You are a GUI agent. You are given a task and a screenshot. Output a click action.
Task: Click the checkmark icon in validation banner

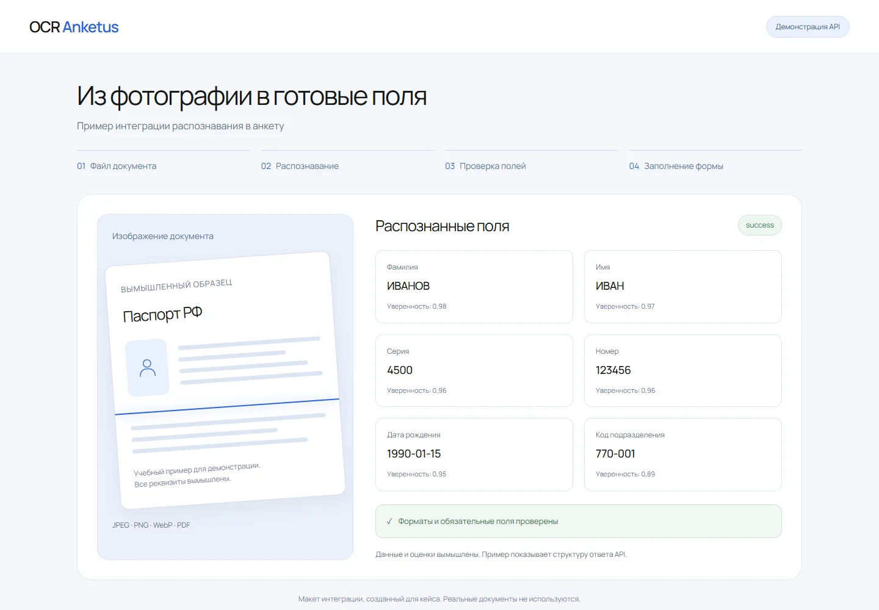coord(389,522)
